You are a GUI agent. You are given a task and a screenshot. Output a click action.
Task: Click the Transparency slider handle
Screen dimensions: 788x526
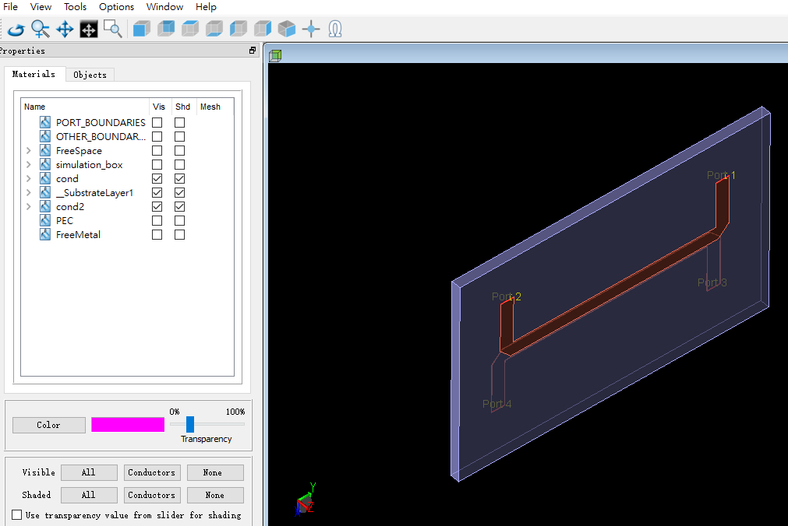(x=190, y=424)
